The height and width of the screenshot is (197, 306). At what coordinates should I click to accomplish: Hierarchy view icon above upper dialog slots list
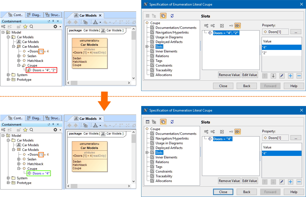coord(222,26)
